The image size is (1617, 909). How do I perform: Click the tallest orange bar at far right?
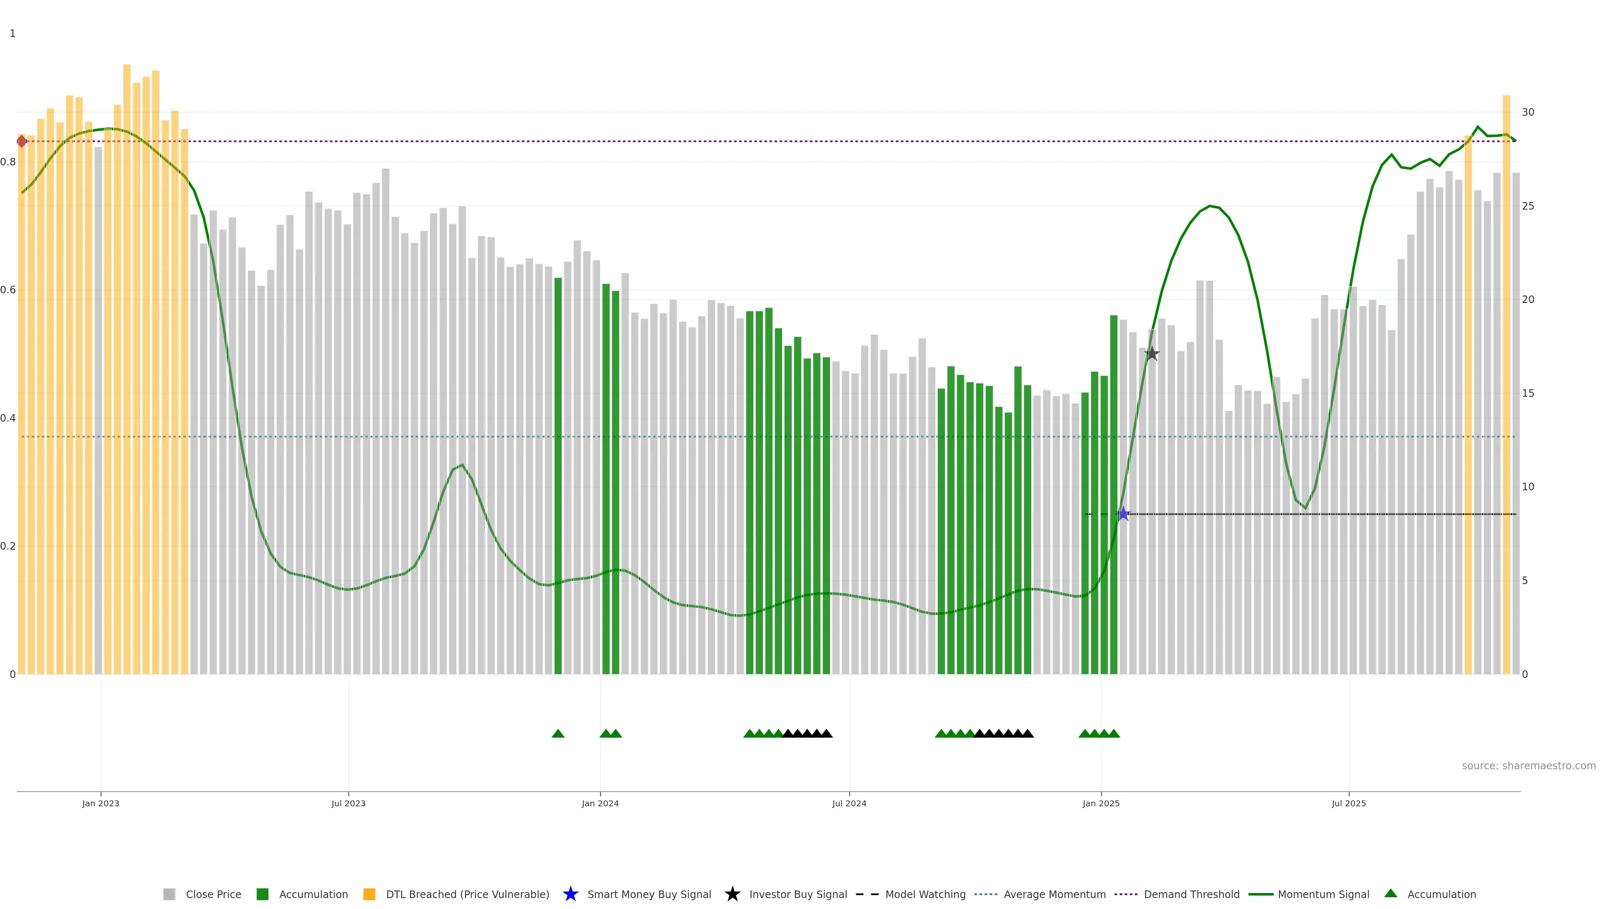(1506, 376)
